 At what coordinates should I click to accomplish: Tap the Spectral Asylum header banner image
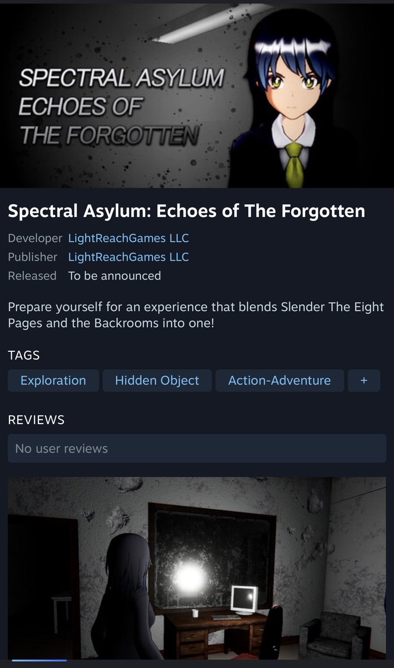(x=197, y=96)
